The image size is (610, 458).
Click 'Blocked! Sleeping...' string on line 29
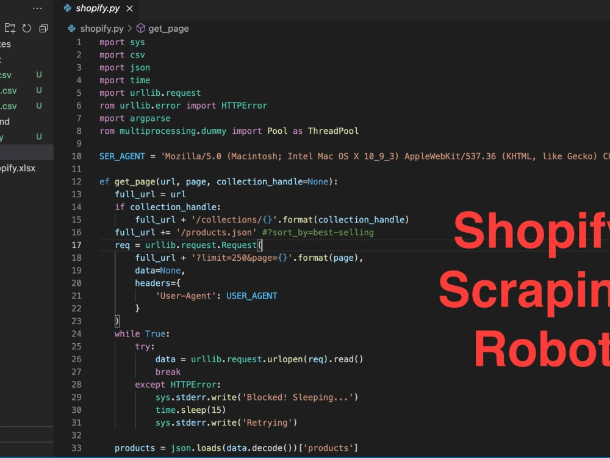click(x=298, y=398)
